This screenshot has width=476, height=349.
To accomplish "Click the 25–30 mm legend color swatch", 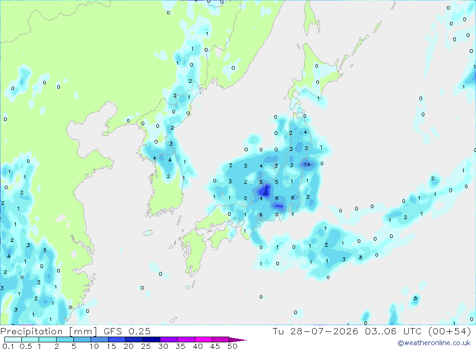I will 151,339.
